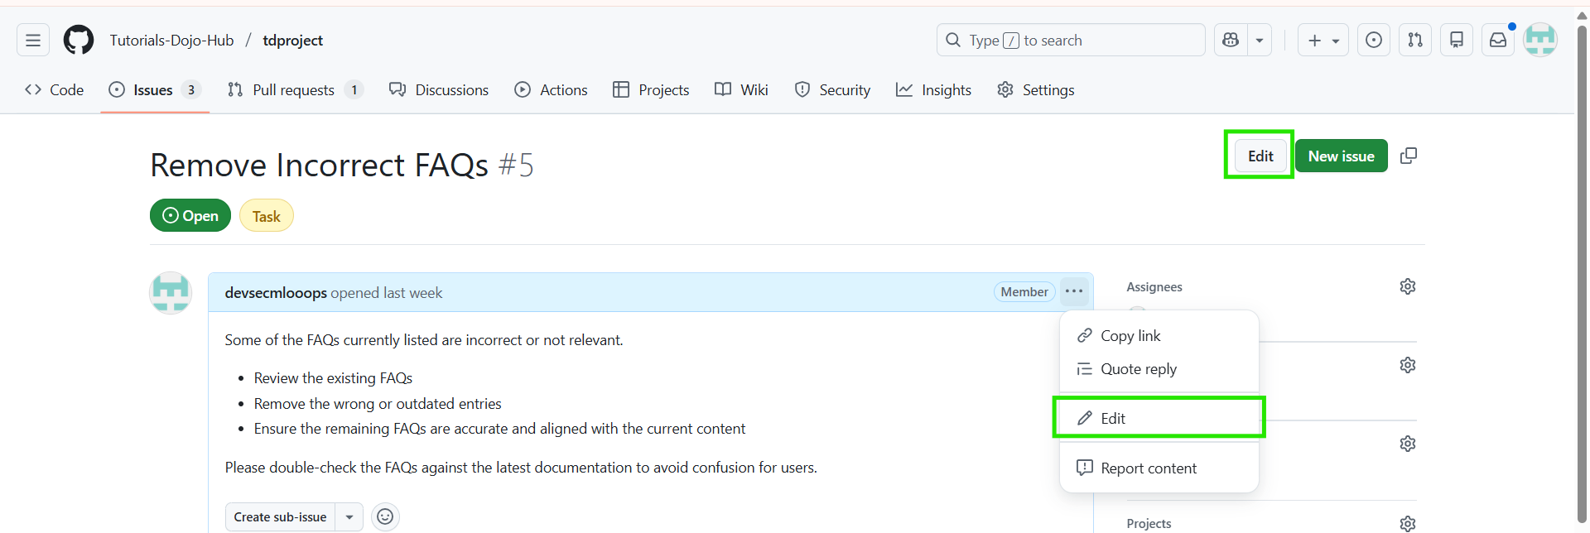The height and width of the screenshot is (533, 1590).
Task: View the Insights tab
Action: coord(933,89)
